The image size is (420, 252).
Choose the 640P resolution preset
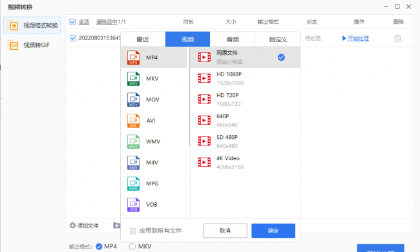[245, 120]
